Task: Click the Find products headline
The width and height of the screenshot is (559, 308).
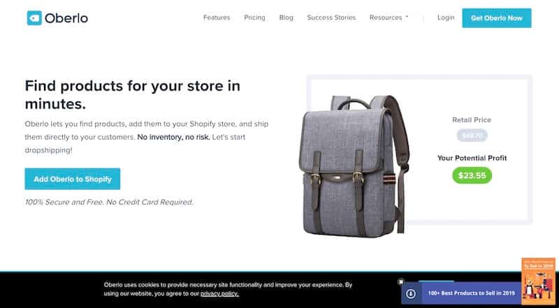Action: (x=133, y=95)
